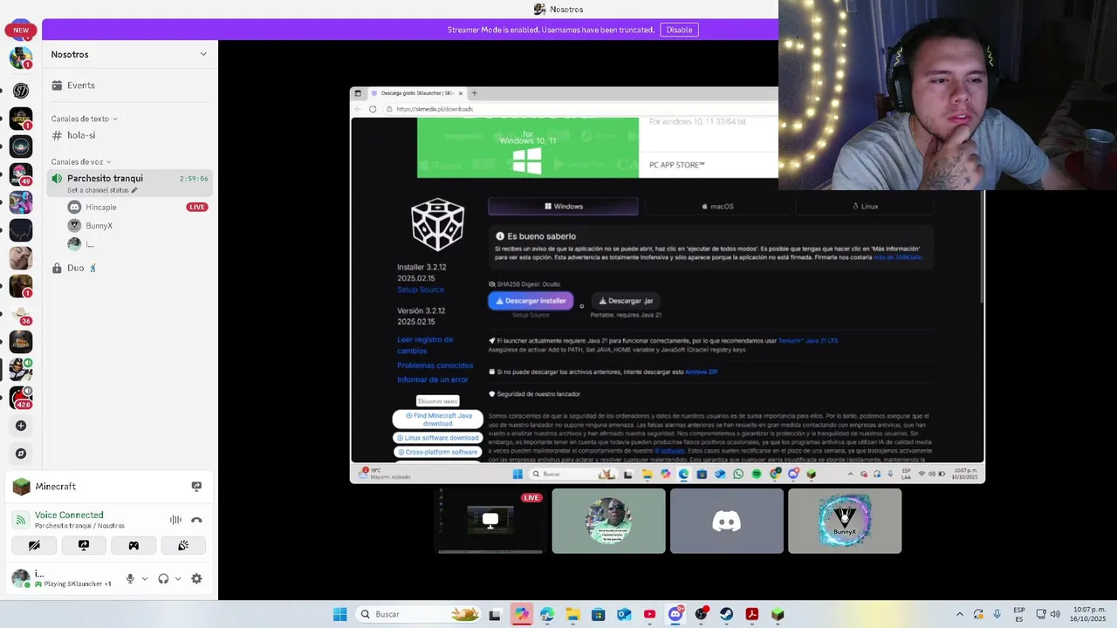Toggle the Share Your Screen button
This screenshot has height=628, width=1117.
coord(84,545)
